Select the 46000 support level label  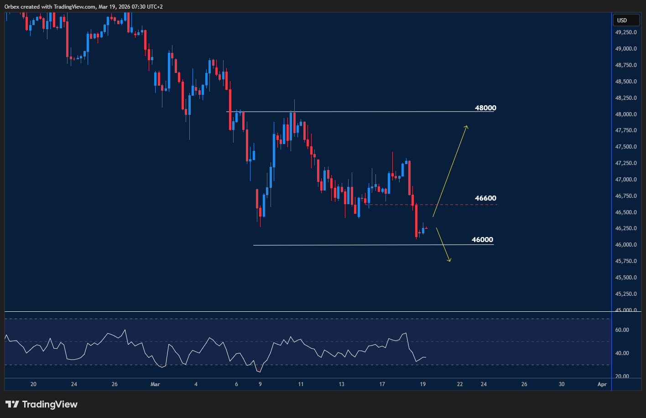(482, 240)
